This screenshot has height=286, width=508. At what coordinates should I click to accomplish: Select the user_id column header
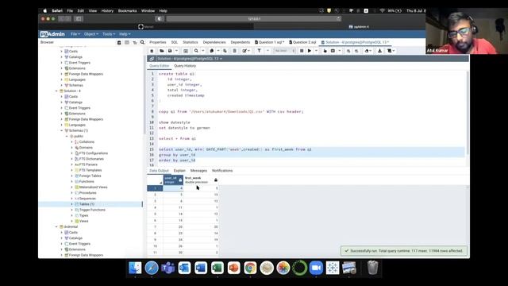point(173,180)
